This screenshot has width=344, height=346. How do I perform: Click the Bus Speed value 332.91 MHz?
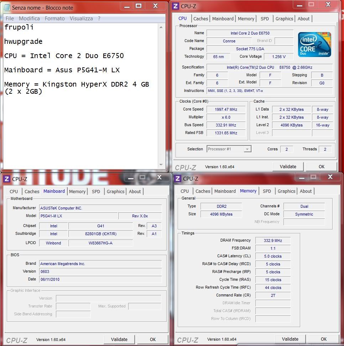click(x=226, y=125)
